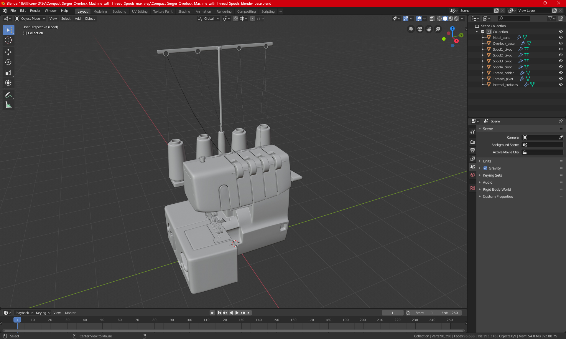The width and height of the screenshot is (566, 339).
Task: Toggle perspective/orthographic view icon
Action: (411, 29)
